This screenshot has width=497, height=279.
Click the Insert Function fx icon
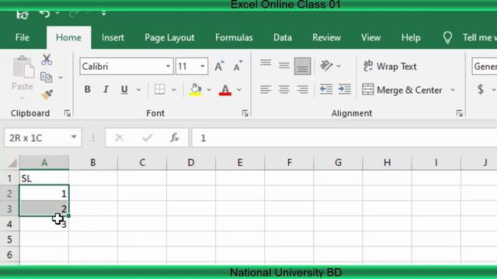click(175, 138)
